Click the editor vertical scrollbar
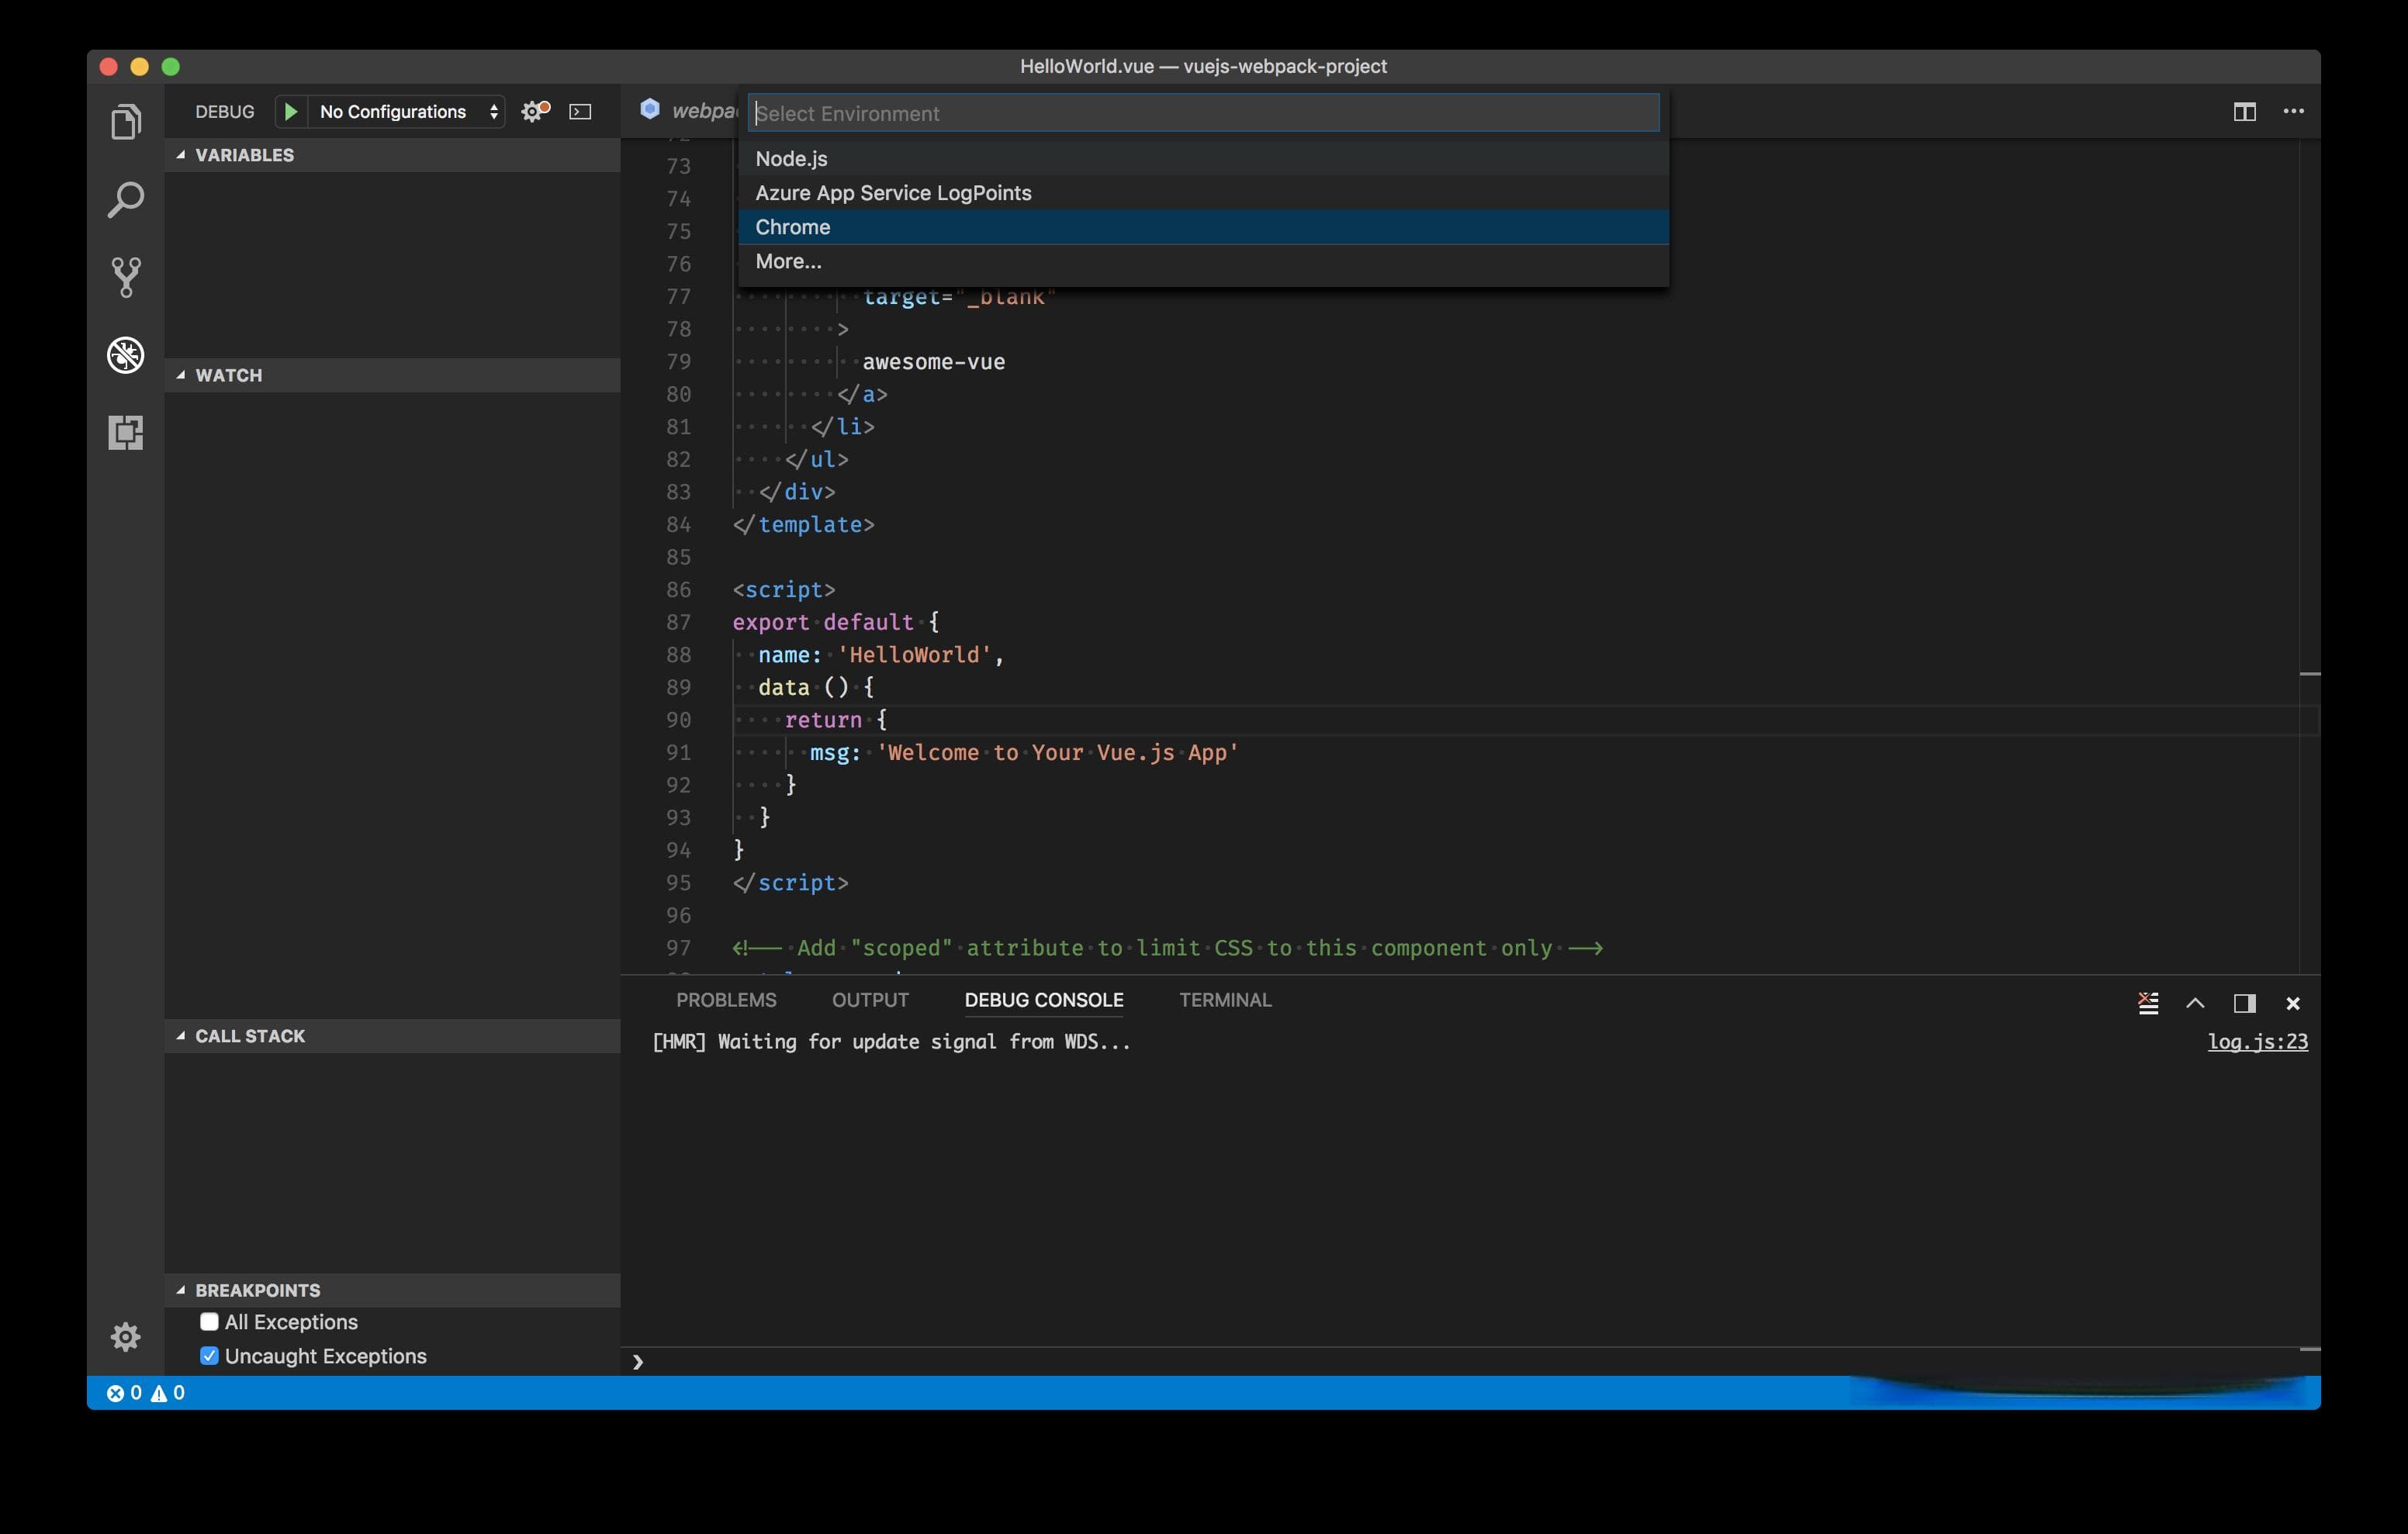Viewport: 2408px width, 1534px height. pyautogui.click(x=2309, y=556)
